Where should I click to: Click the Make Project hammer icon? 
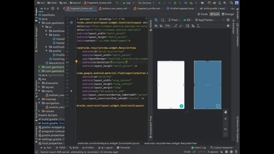117,3
